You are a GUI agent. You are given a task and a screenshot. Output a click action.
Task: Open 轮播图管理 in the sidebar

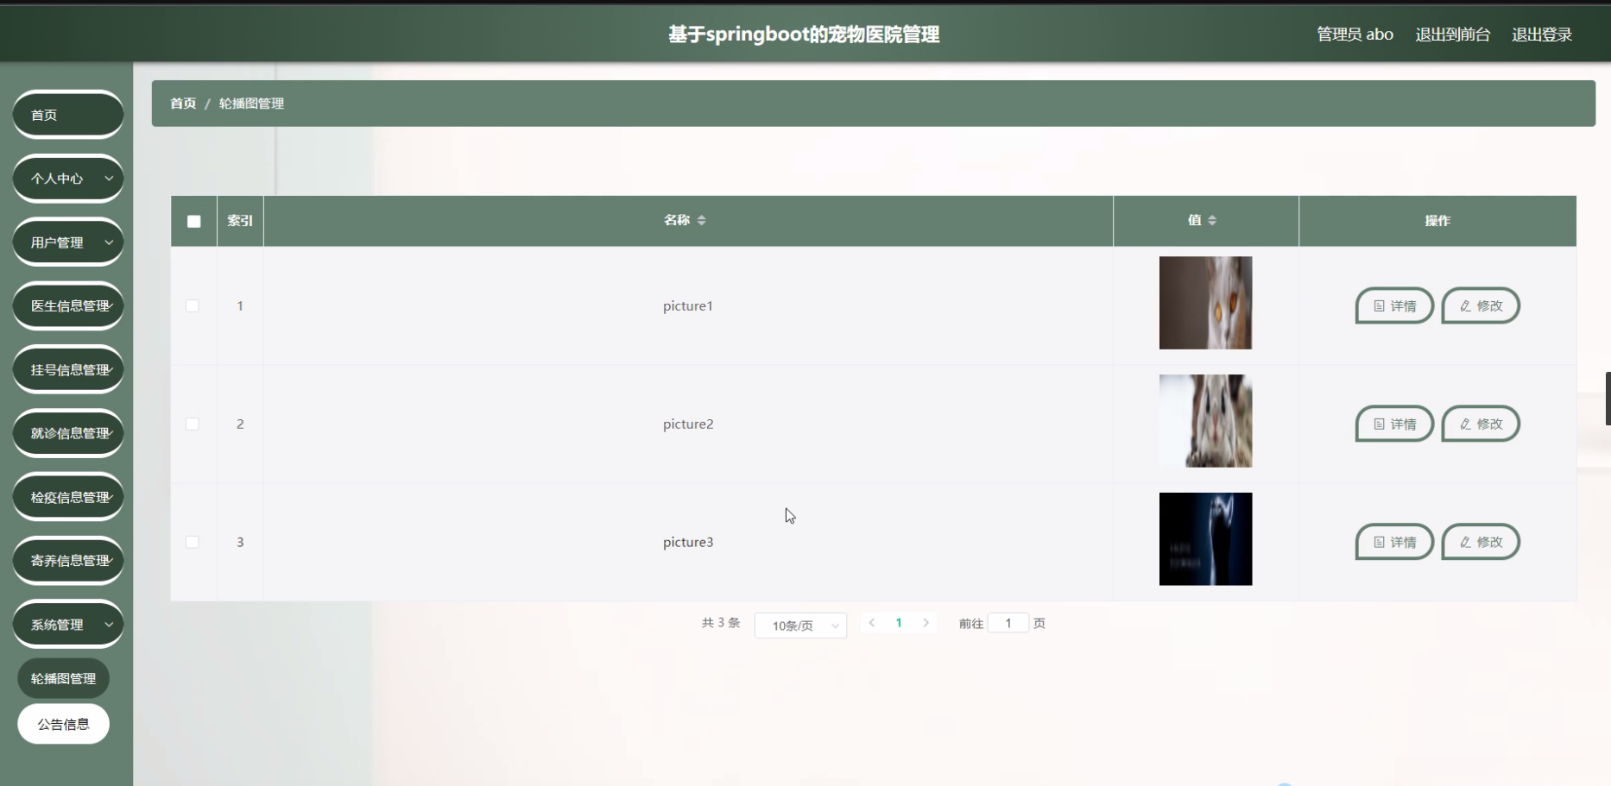(62, 678)
